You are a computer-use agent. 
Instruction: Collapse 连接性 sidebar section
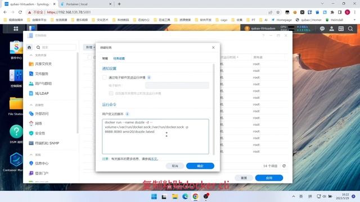coord(31,105)
